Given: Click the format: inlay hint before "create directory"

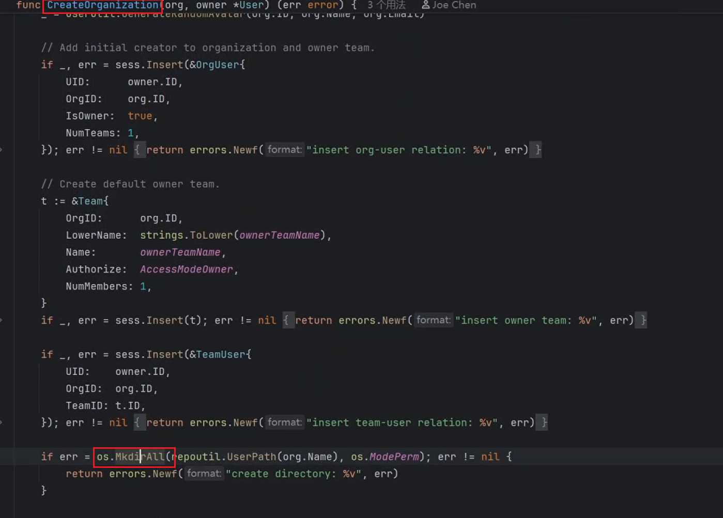Looking at the screenshot, I should pos(204,473).
